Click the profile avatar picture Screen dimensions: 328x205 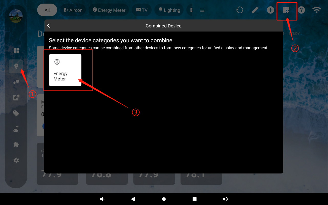point(16,16)
